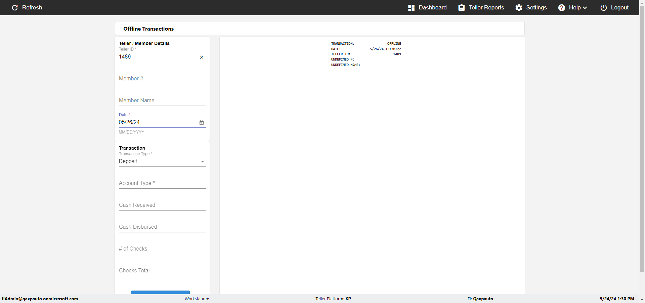Click the Logout power icon

click(604, 7)
